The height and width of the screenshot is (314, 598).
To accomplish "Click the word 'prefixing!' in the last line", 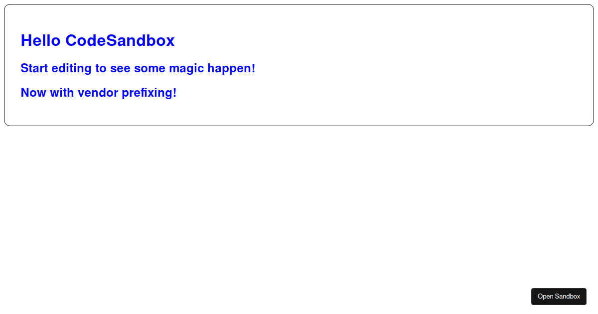I will (149, 93).
